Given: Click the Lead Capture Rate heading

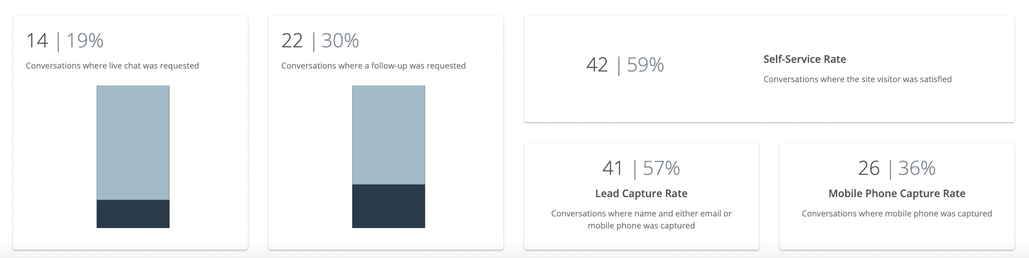Looking at the screenshot, I should (641, 194).
